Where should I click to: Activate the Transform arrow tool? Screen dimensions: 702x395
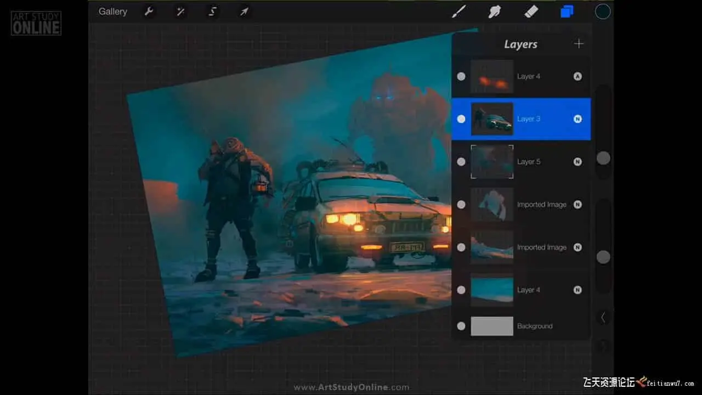click(244, 12)
